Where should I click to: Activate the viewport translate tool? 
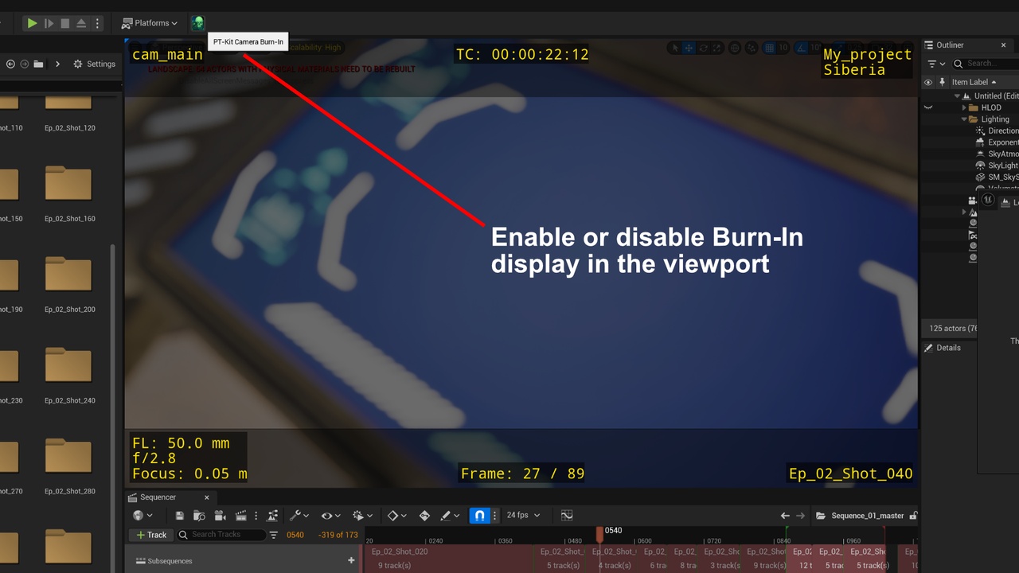click(x=689, y=48)
